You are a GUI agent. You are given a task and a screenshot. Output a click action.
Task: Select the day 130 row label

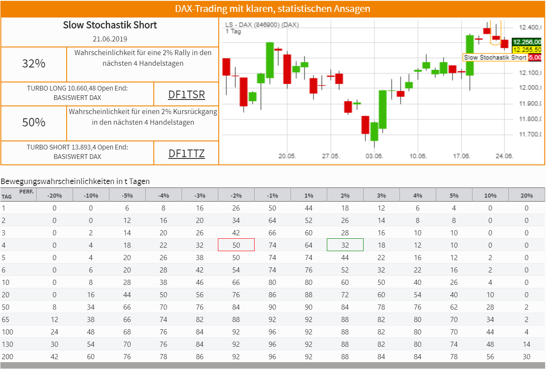point(7,344)
